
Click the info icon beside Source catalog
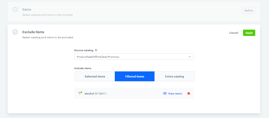click(96, 50)
